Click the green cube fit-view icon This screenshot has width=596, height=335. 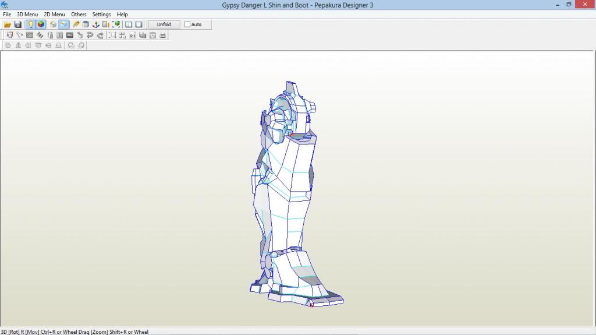(x=116, y=24)
